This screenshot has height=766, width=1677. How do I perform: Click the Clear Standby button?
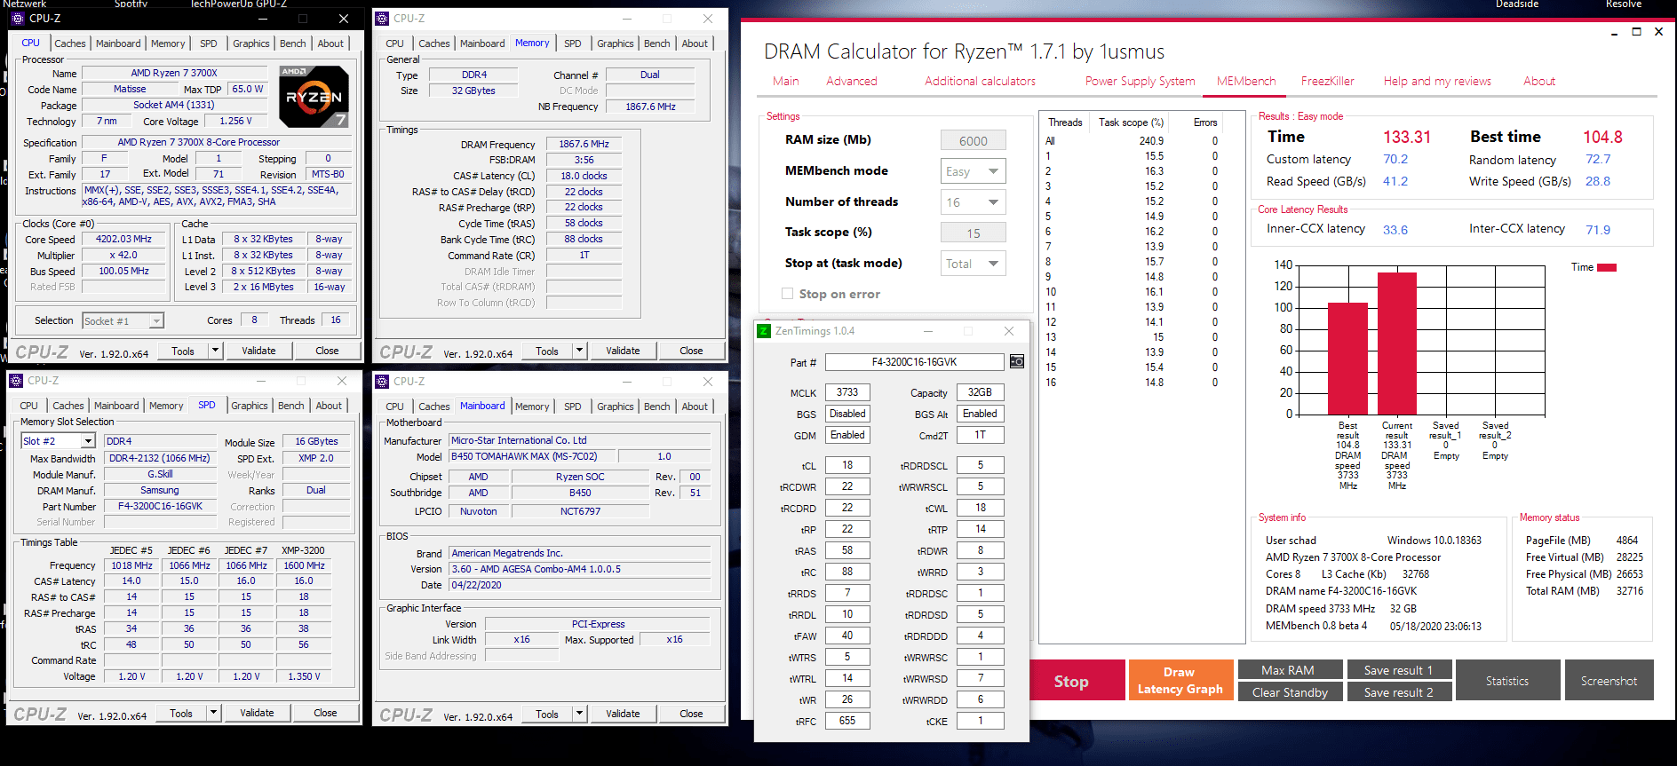1290,692
